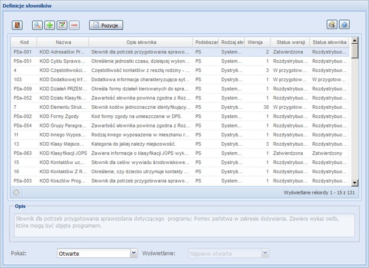The height and width of the screenshot is (268, 369).
Task: Click the refresh spinner icon below table
Action: (x=16, y=192)
